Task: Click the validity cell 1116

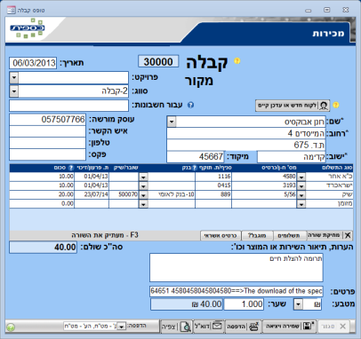Action: click(213, 177)
